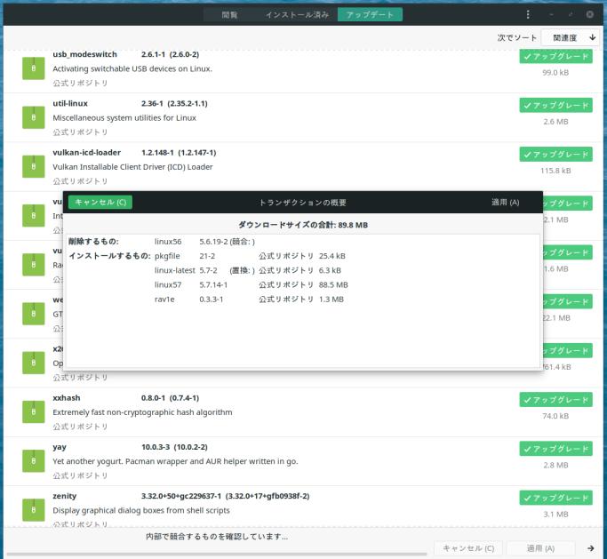
Task: Click the package name xxhash
Action: tap(67, 398)
